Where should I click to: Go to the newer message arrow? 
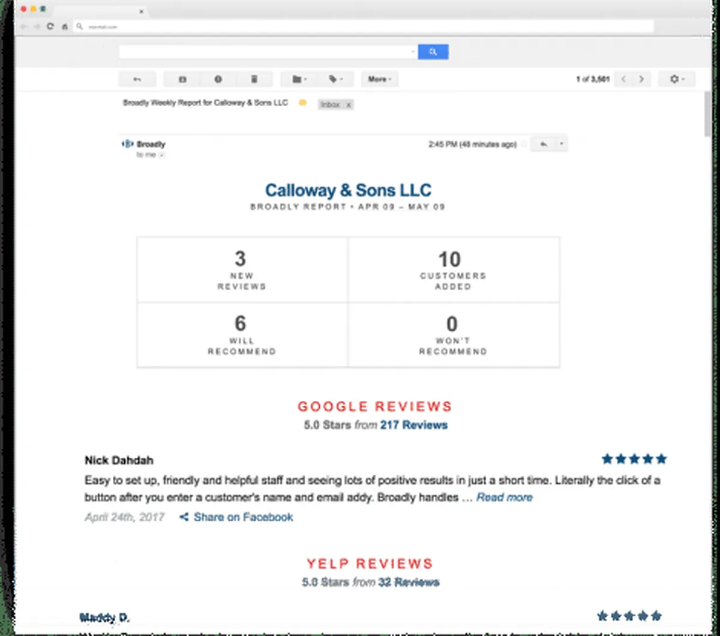click(624, 79)
